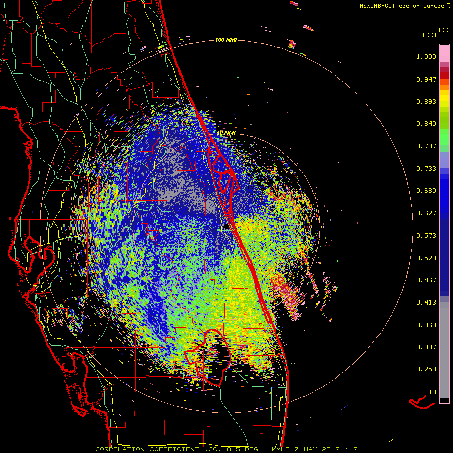The image size is (453, 453).
Task: Click the 0.840 color scale value
Action: (x=426, y=124)
